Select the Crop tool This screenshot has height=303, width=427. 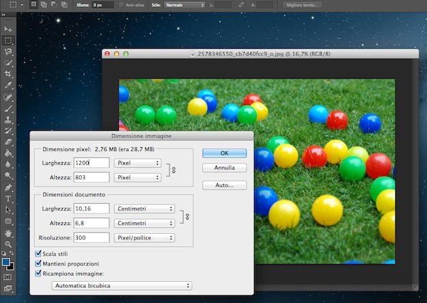point(8,74)
